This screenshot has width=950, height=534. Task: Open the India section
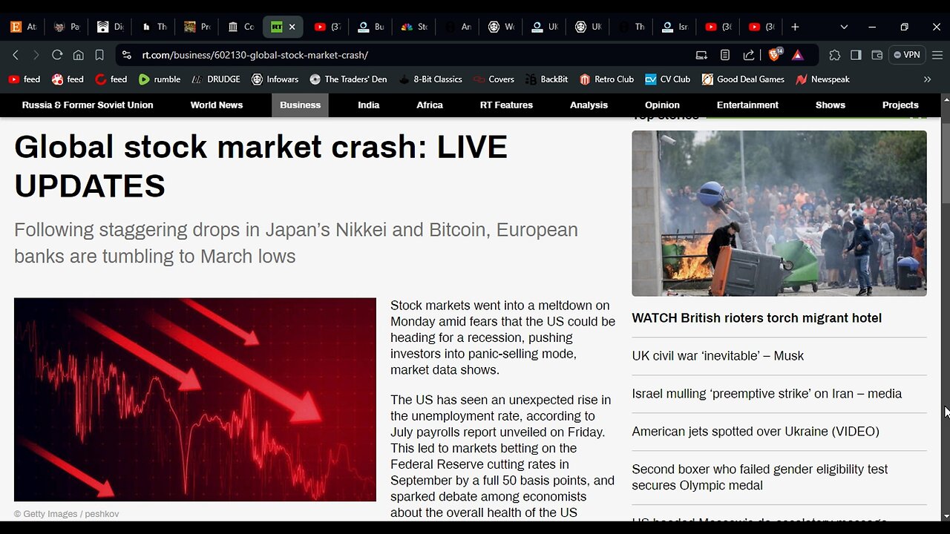click(369, 105)
